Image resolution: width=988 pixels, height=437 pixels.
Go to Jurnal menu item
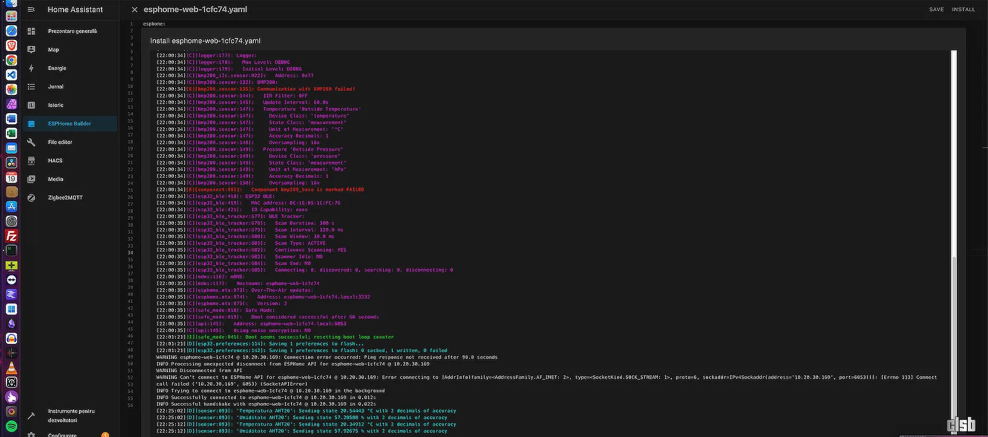tap(55, 87)
